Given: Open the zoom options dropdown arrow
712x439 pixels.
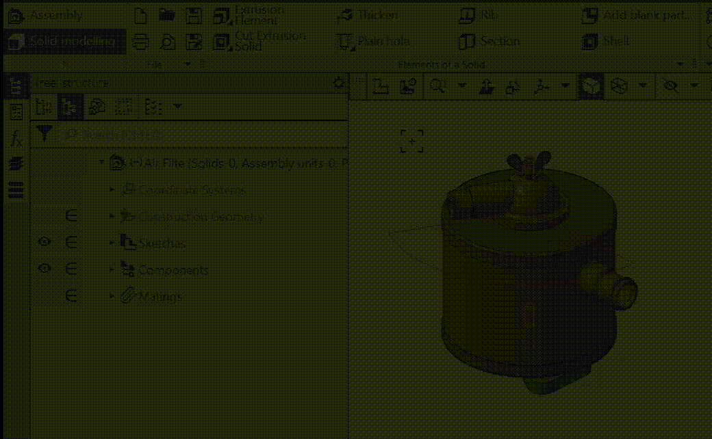Looking at the screenshot, I should (461, 86).
